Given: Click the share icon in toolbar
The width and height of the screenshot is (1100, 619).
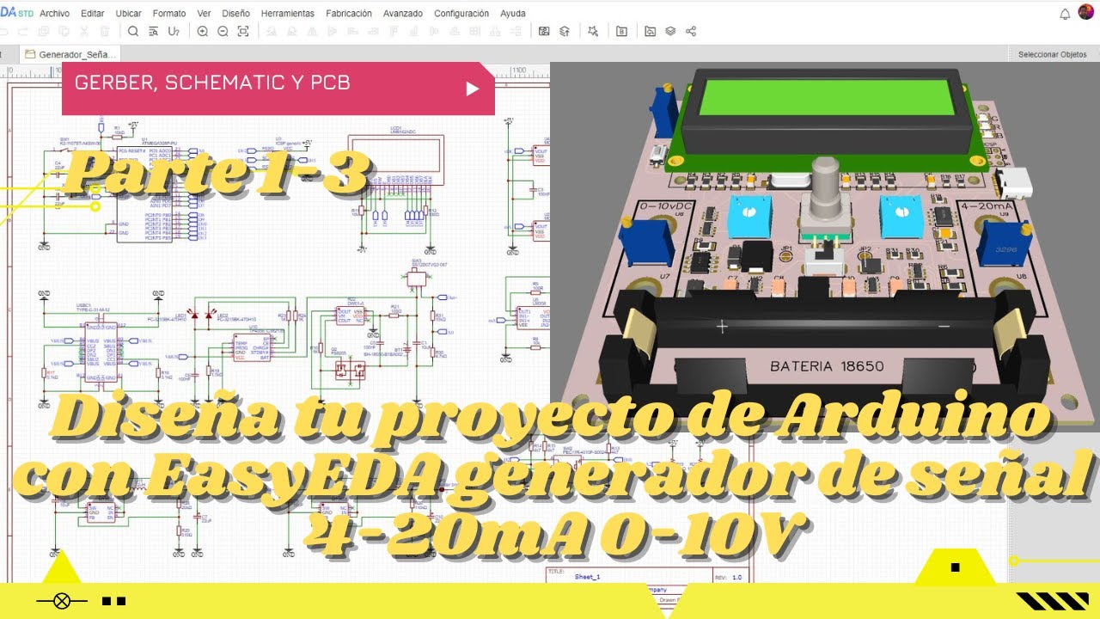Looking at the screenshot, I should coord(691,31).
